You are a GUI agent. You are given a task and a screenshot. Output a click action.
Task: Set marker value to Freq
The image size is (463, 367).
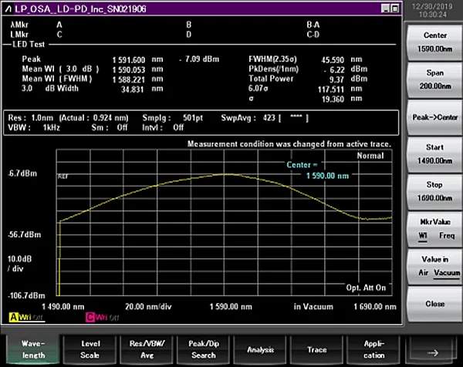445,233
